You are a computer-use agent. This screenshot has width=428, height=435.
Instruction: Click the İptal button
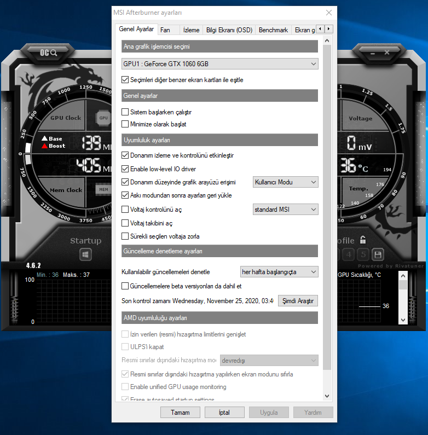click(x=224, y=412)
